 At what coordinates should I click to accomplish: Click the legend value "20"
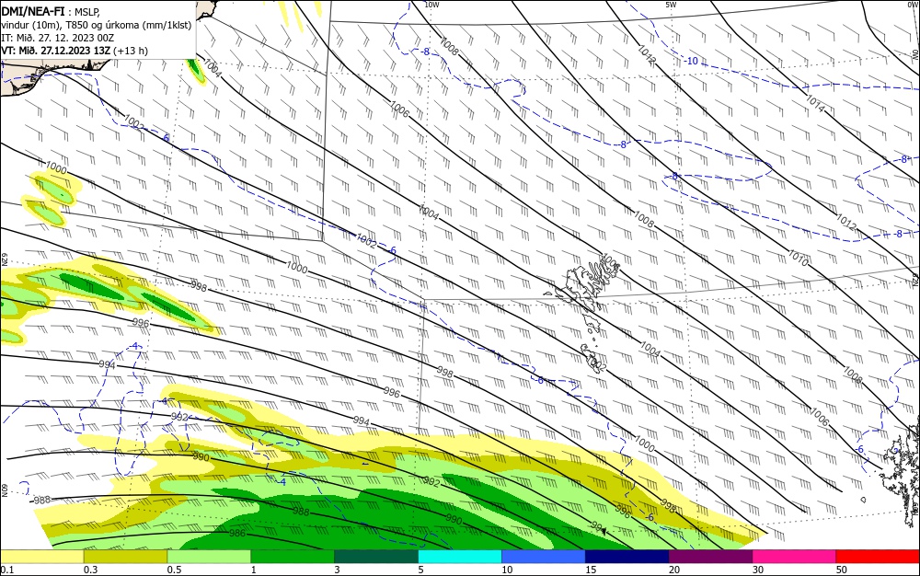point(674,570)
